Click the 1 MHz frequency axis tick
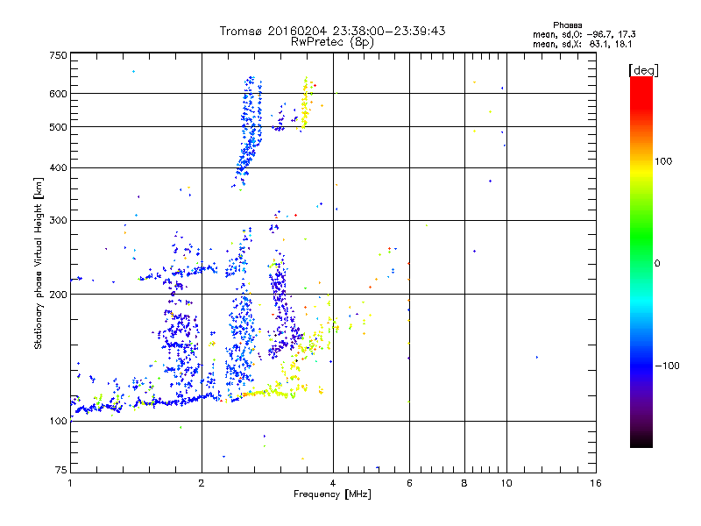 pos(70,483)
